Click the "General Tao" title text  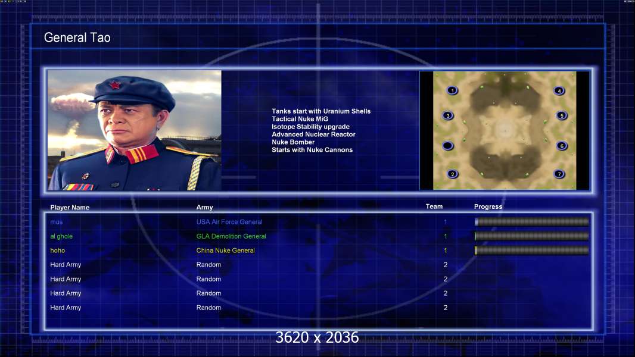[77, 37]
